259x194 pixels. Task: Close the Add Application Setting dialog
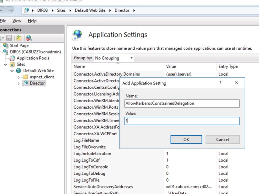(x=236, y=83)
